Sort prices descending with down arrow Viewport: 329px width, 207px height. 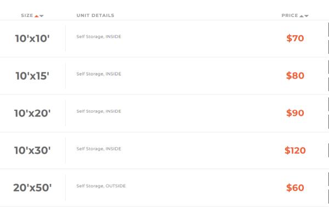coord(307,16)
